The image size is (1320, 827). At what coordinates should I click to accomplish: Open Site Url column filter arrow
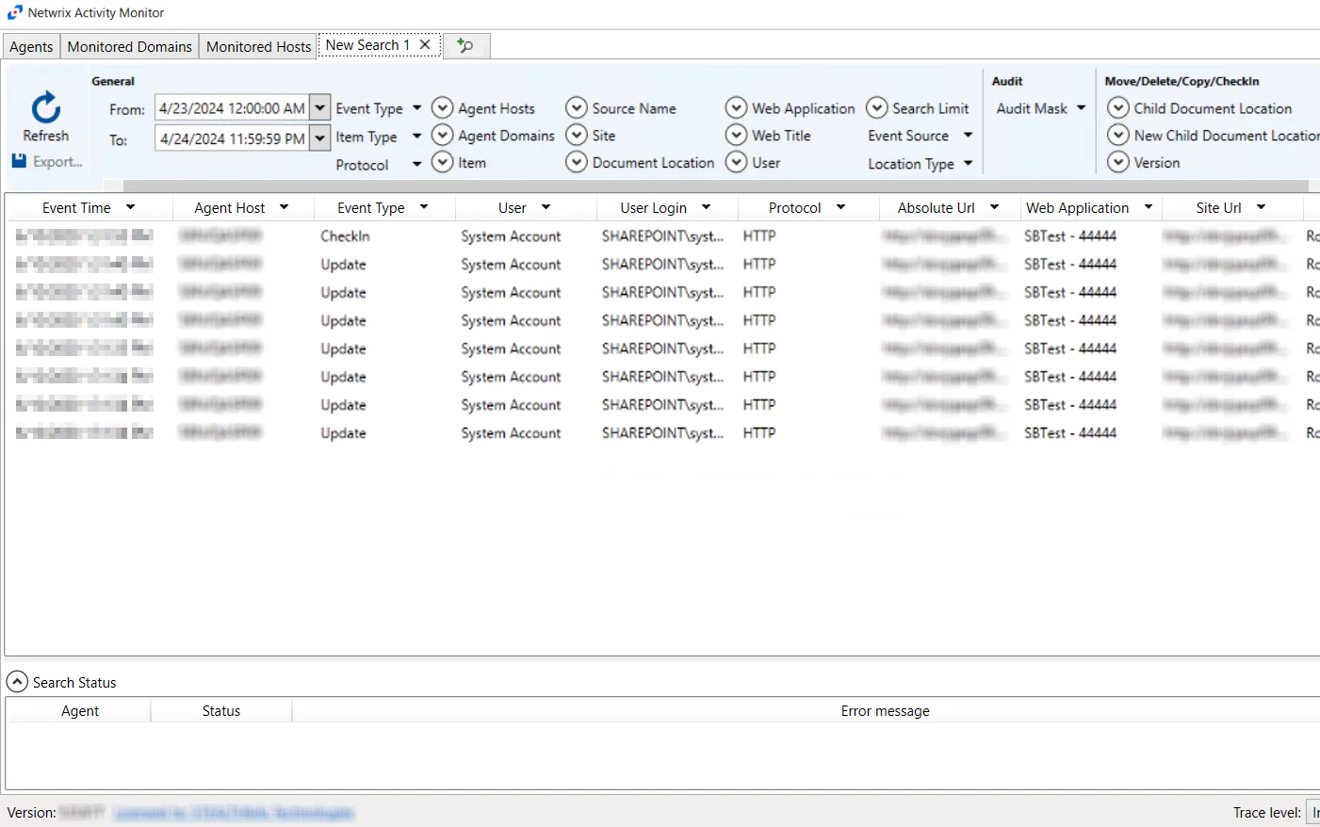[1261, 207]
